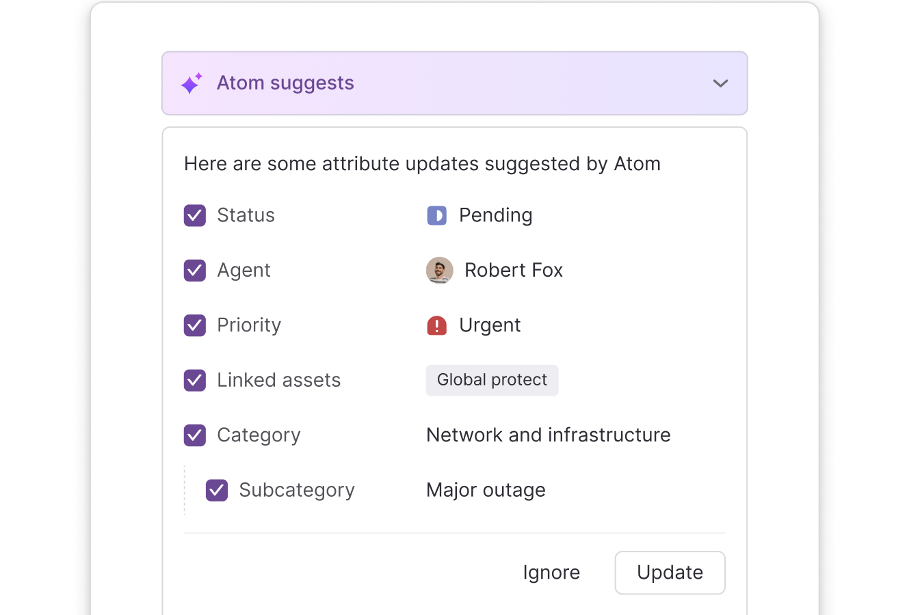Toggle the Priority checkbox
Viewport: 907px width, 615px height.
point(195,325)
